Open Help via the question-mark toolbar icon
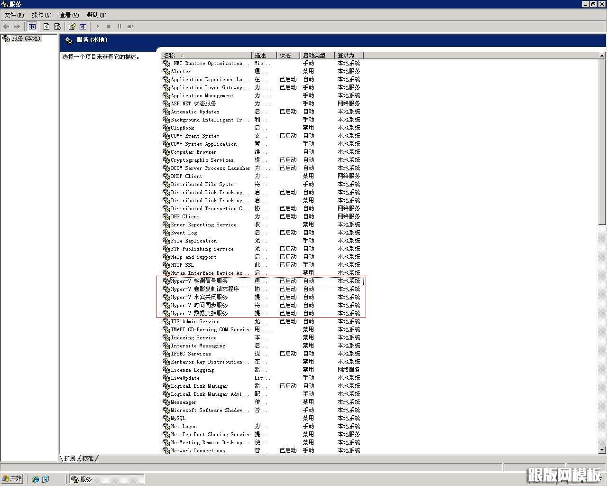This screenshot has height=486, width=607. (72, 27)
